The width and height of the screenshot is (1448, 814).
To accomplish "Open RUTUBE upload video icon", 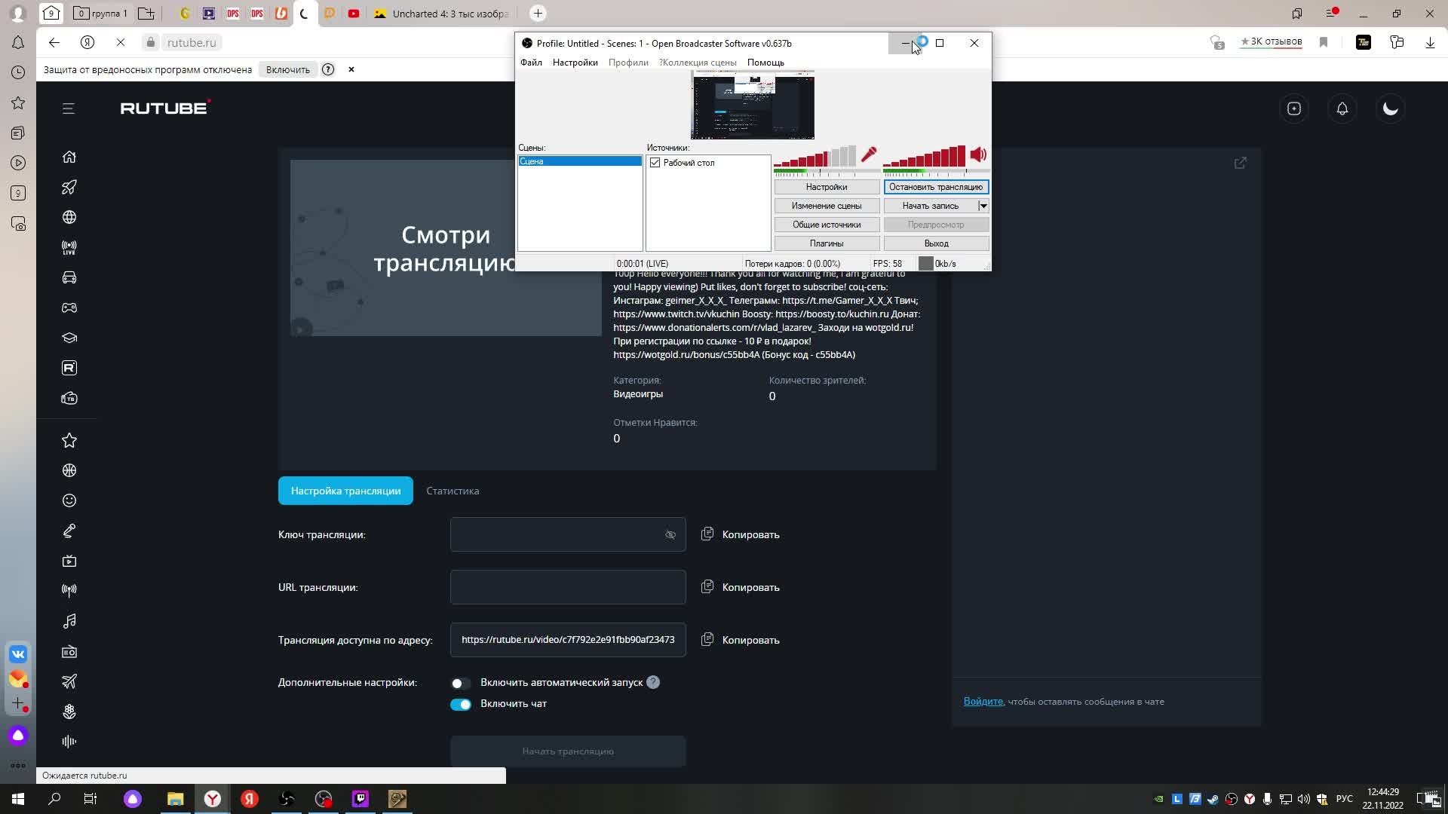I will [1294, 109].
